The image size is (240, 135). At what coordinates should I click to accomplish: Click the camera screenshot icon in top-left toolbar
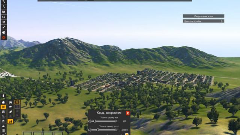pos(4,12)
